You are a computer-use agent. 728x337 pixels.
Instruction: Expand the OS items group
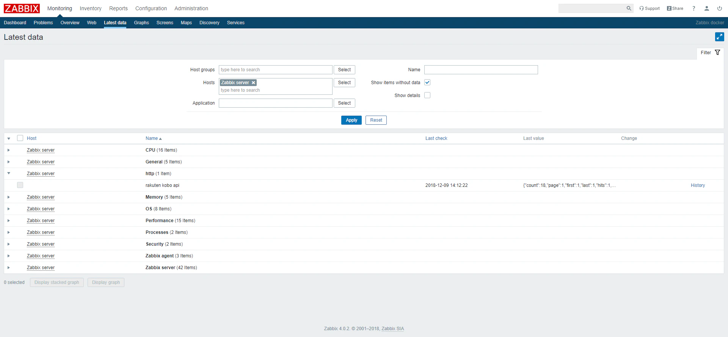pyautogui.click(x=9, y=209)
